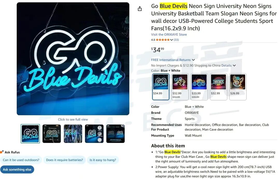Expand FREE International Returns dropdown
This screenshot has width=280, height=179.
[x=193, y=60]
